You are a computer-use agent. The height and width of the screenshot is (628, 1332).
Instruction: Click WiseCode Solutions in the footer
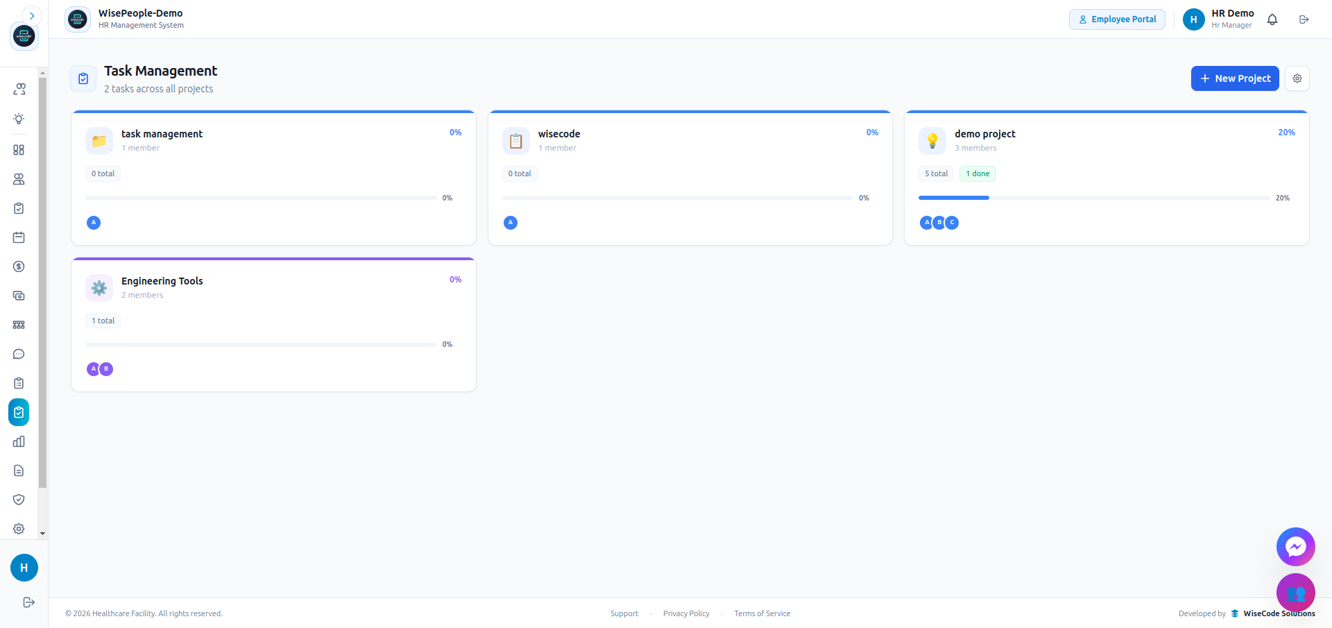tap(1279, 613)
